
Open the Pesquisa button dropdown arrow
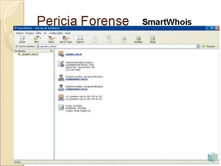(x=218, y=46)
